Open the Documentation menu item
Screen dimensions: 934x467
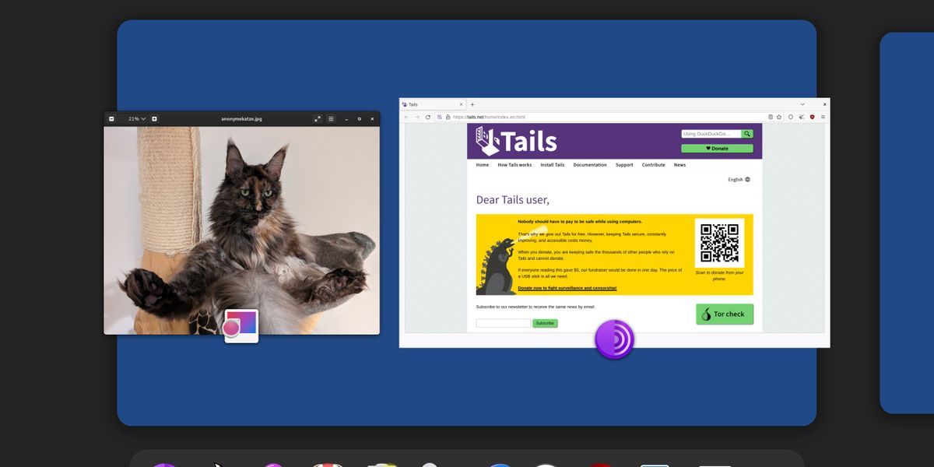pyautogui.click(x=590, y=164)
